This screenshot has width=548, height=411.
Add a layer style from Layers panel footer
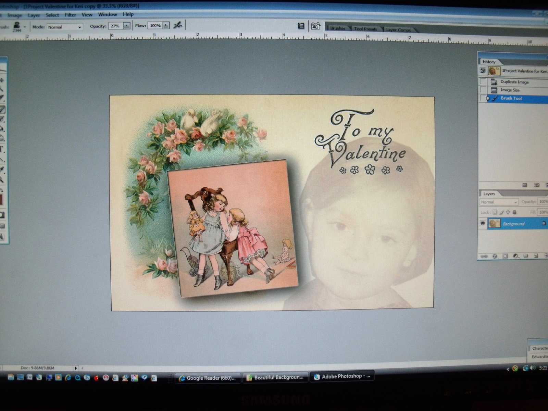pos(495,256)
